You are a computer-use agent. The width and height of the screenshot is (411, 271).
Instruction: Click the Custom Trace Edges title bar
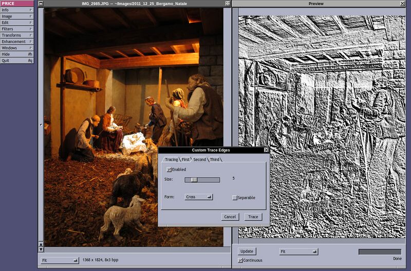click(211, 150)
